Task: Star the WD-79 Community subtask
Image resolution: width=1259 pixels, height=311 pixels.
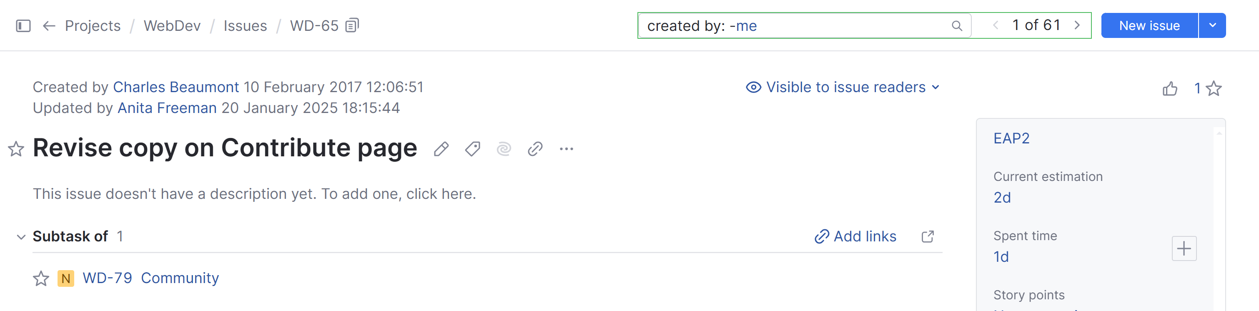Action: click(41, 278)
